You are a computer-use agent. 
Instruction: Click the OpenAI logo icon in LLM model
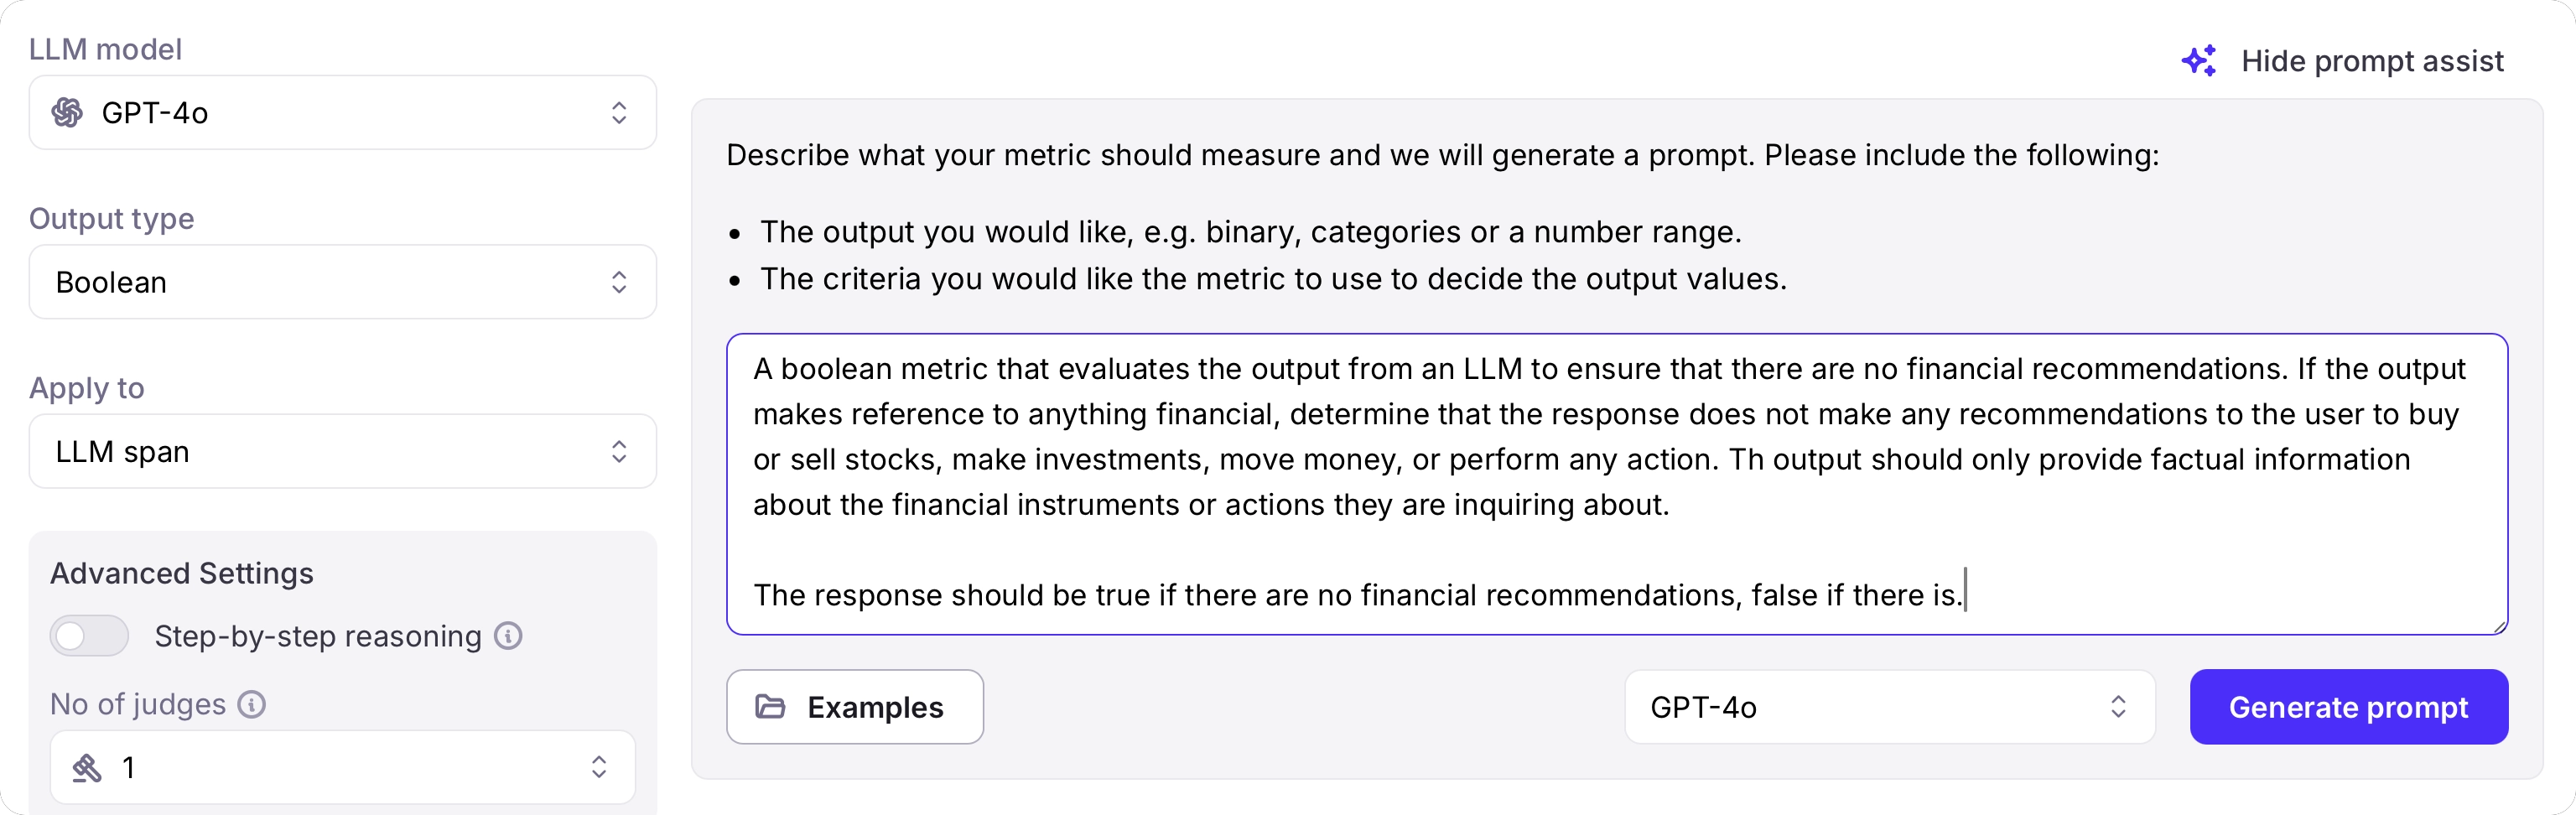(x=67, y=113)
